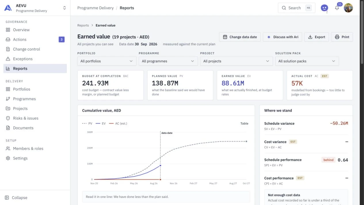Image resolution: width=364 pixels, height=205 pixels.
Task: Toggle the chart's Table view
Action: (244, 124)
